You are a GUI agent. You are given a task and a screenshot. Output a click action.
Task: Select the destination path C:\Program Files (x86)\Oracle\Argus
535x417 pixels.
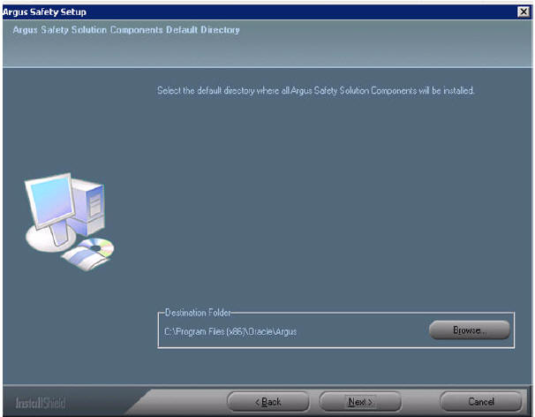point(230,331)
